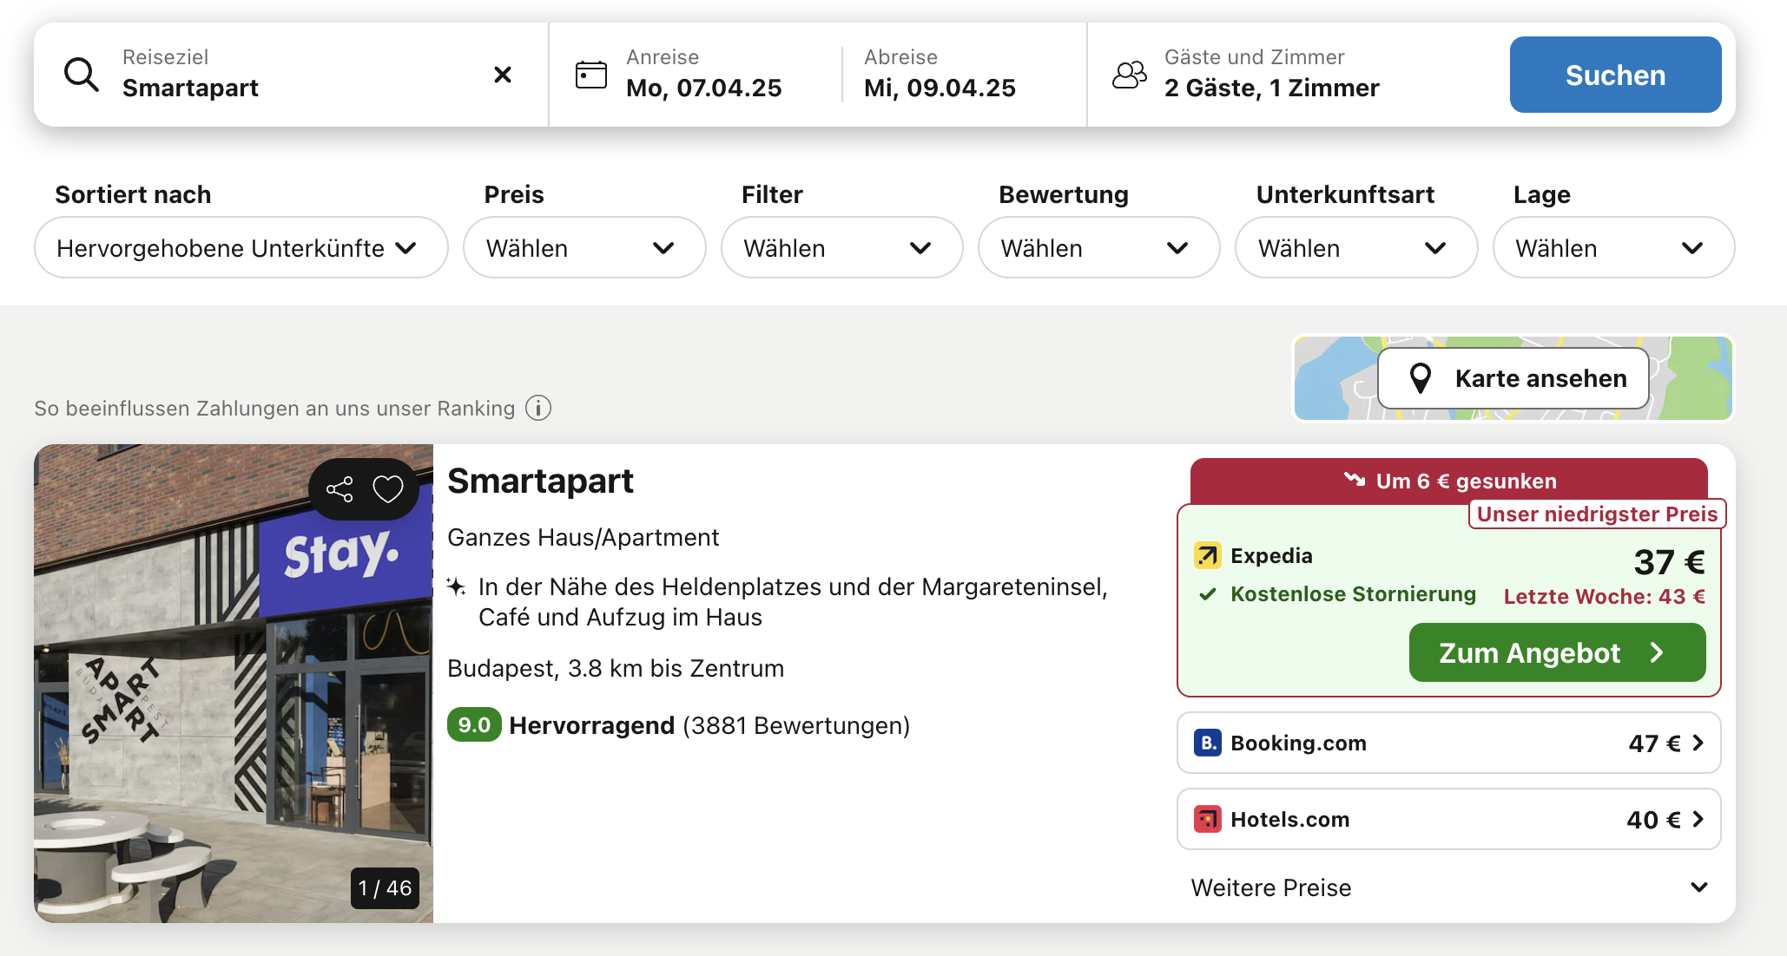This screenshot has height=956, width=1787.
Task: Change the Abreise date Mi, 09.04.25
Action: pyautogui.click(x=940, y=75)
